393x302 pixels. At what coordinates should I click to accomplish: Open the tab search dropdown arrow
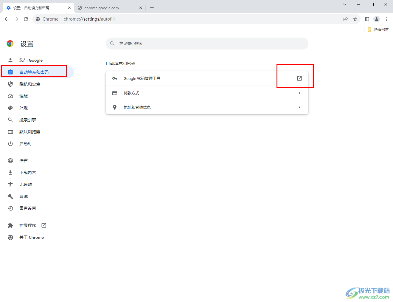[345, 4]
